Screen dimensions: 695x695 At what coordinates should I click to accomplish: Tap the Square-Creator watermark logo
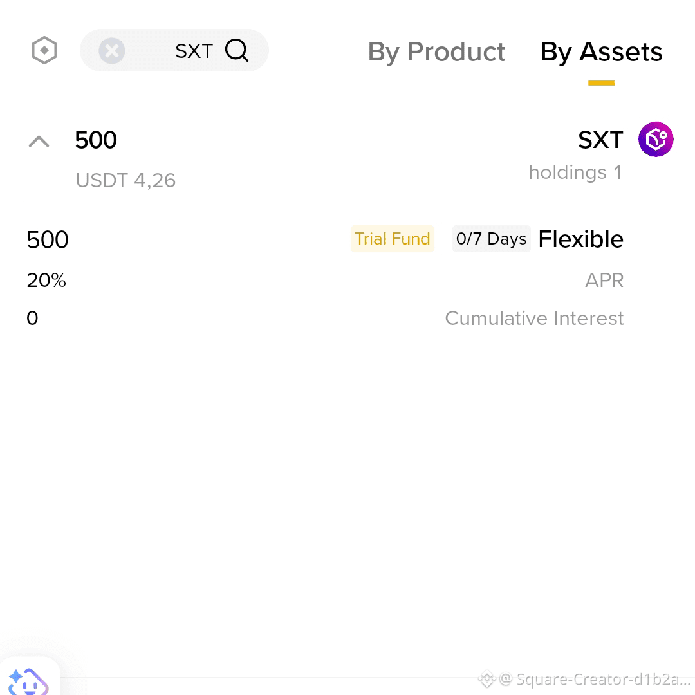486,679
